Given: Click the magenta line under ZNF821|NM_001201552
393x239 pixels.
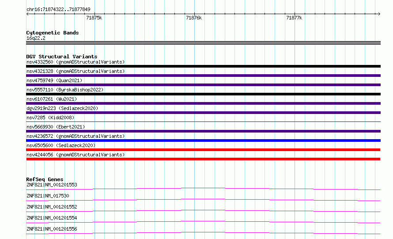Looking at the screenshot, I should point(203,211).
